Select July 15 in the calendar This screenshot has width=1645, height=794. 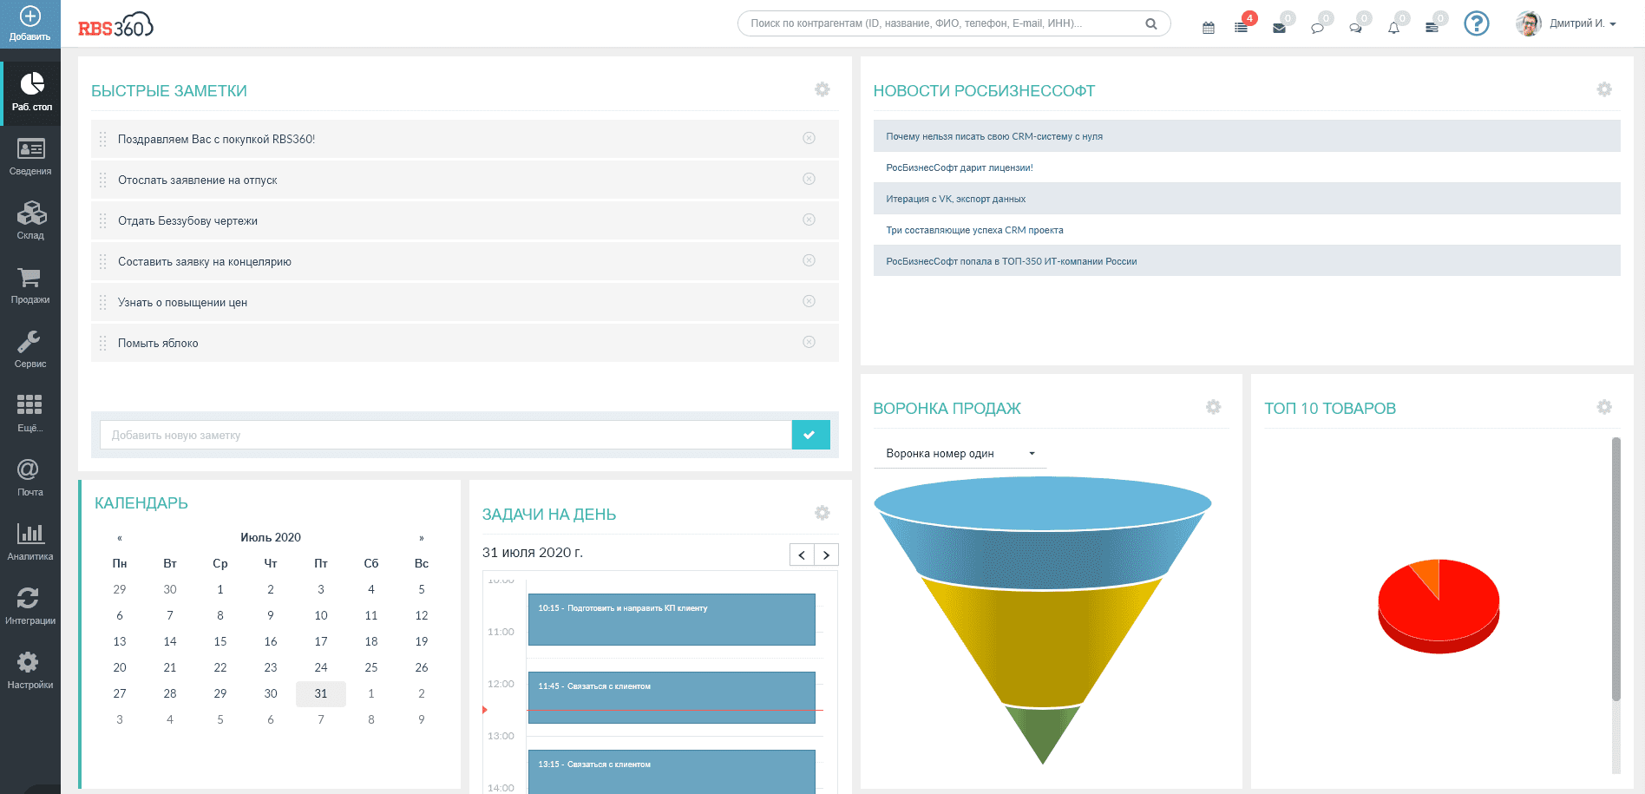click(x=220, y=641)
